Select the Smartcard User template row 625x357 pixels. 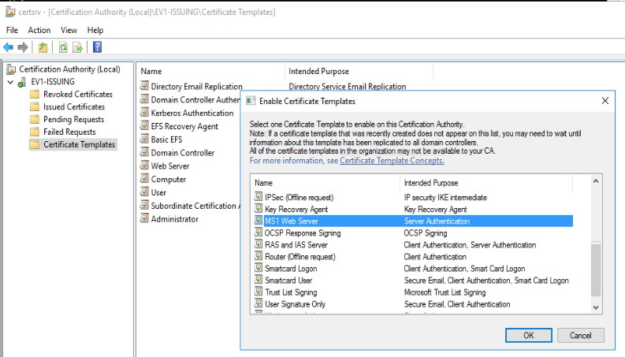[x=414, y=281]
